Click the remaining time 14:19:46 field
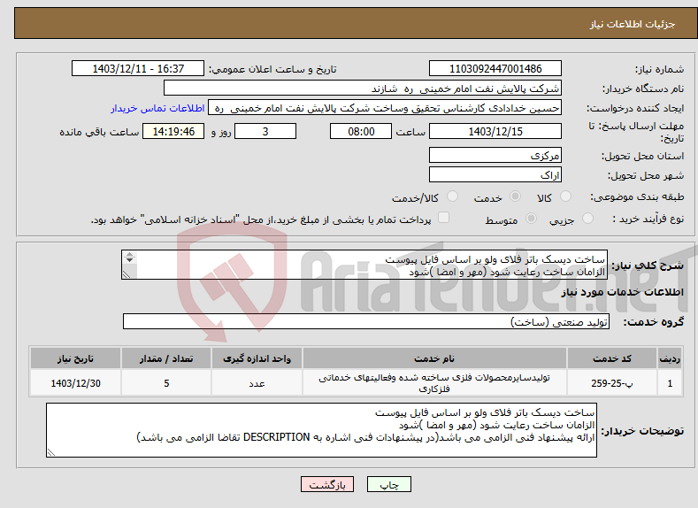This screenshot has width=698, height=508. pyautogui.click(x=173, y=131)
